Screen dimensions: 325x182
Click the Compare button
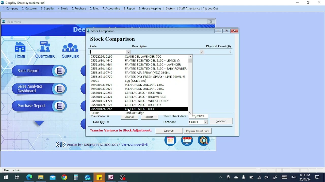(221, 121)
